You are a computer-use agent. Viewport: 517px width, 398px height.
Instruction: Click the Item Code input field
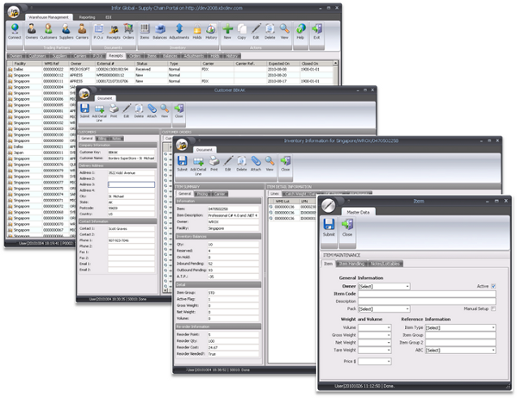tap(427, 294)
